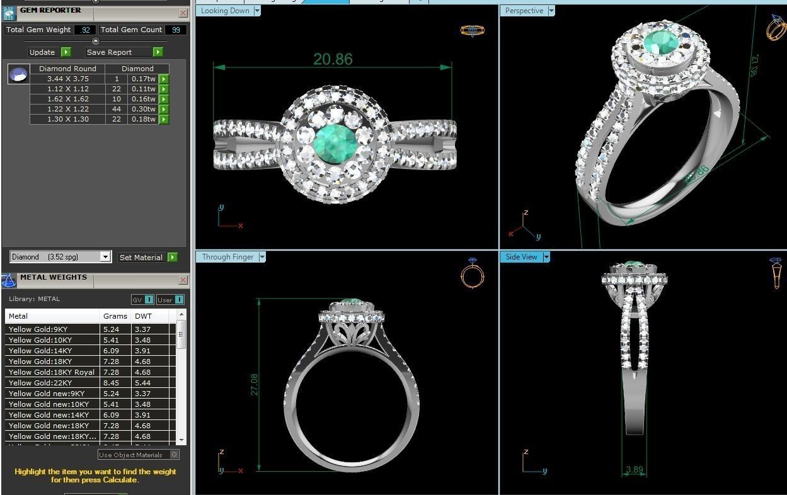Select the round diamond gem shape thumbnail
The width and height of the screenshot is (787, 495).
(18, 74)
